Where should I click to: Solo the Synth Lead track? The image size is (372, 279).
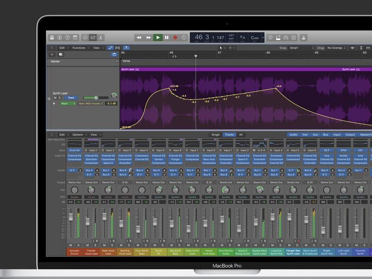coord(60,98)
